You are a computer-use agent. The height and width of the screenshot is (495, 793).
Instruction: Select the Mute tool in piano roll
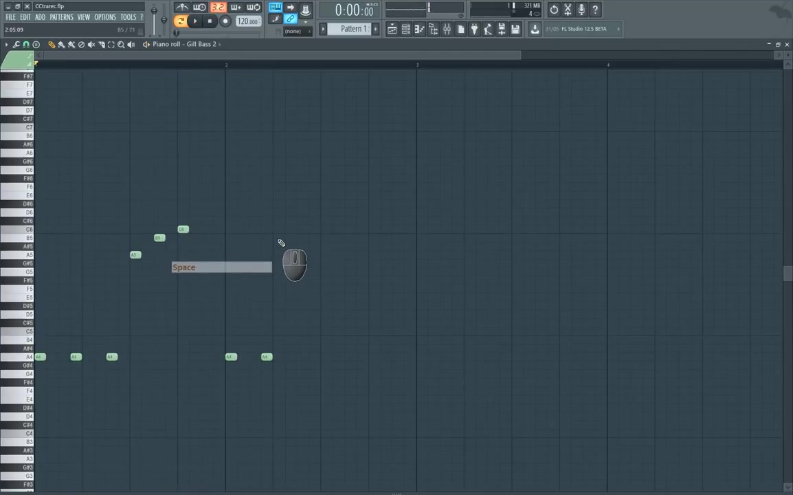91,44
